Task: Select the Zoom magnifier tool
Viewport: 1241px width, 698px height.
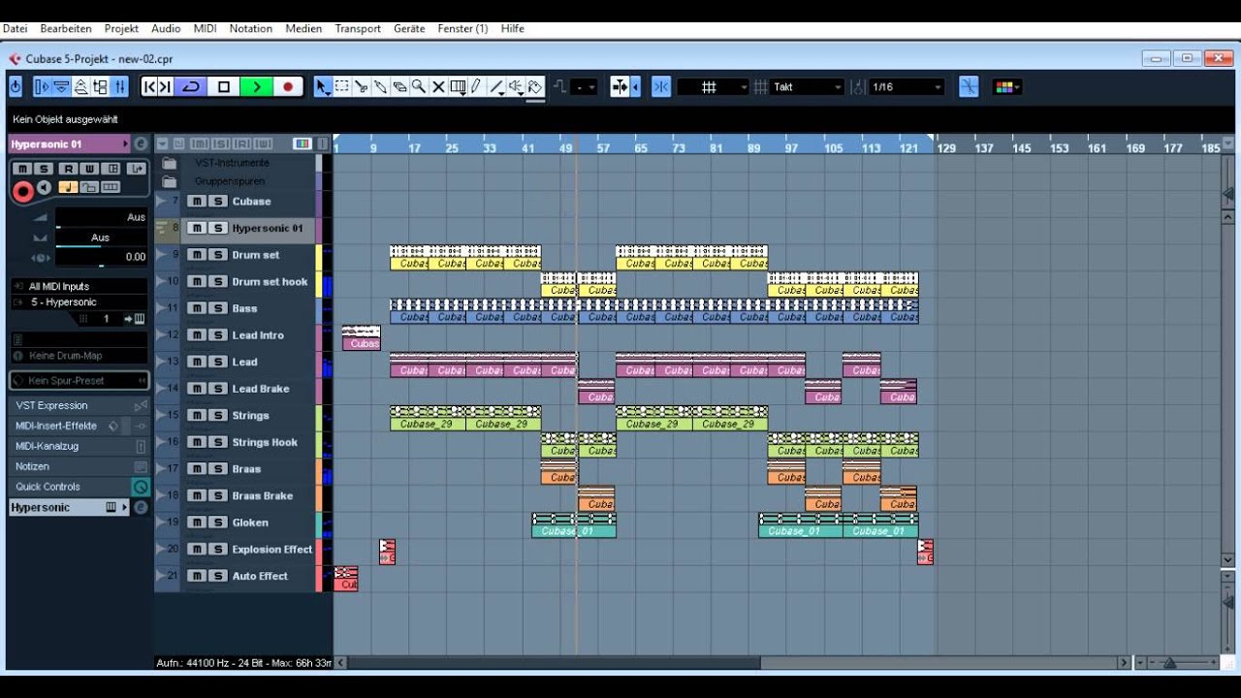Action: click(419, 87)
